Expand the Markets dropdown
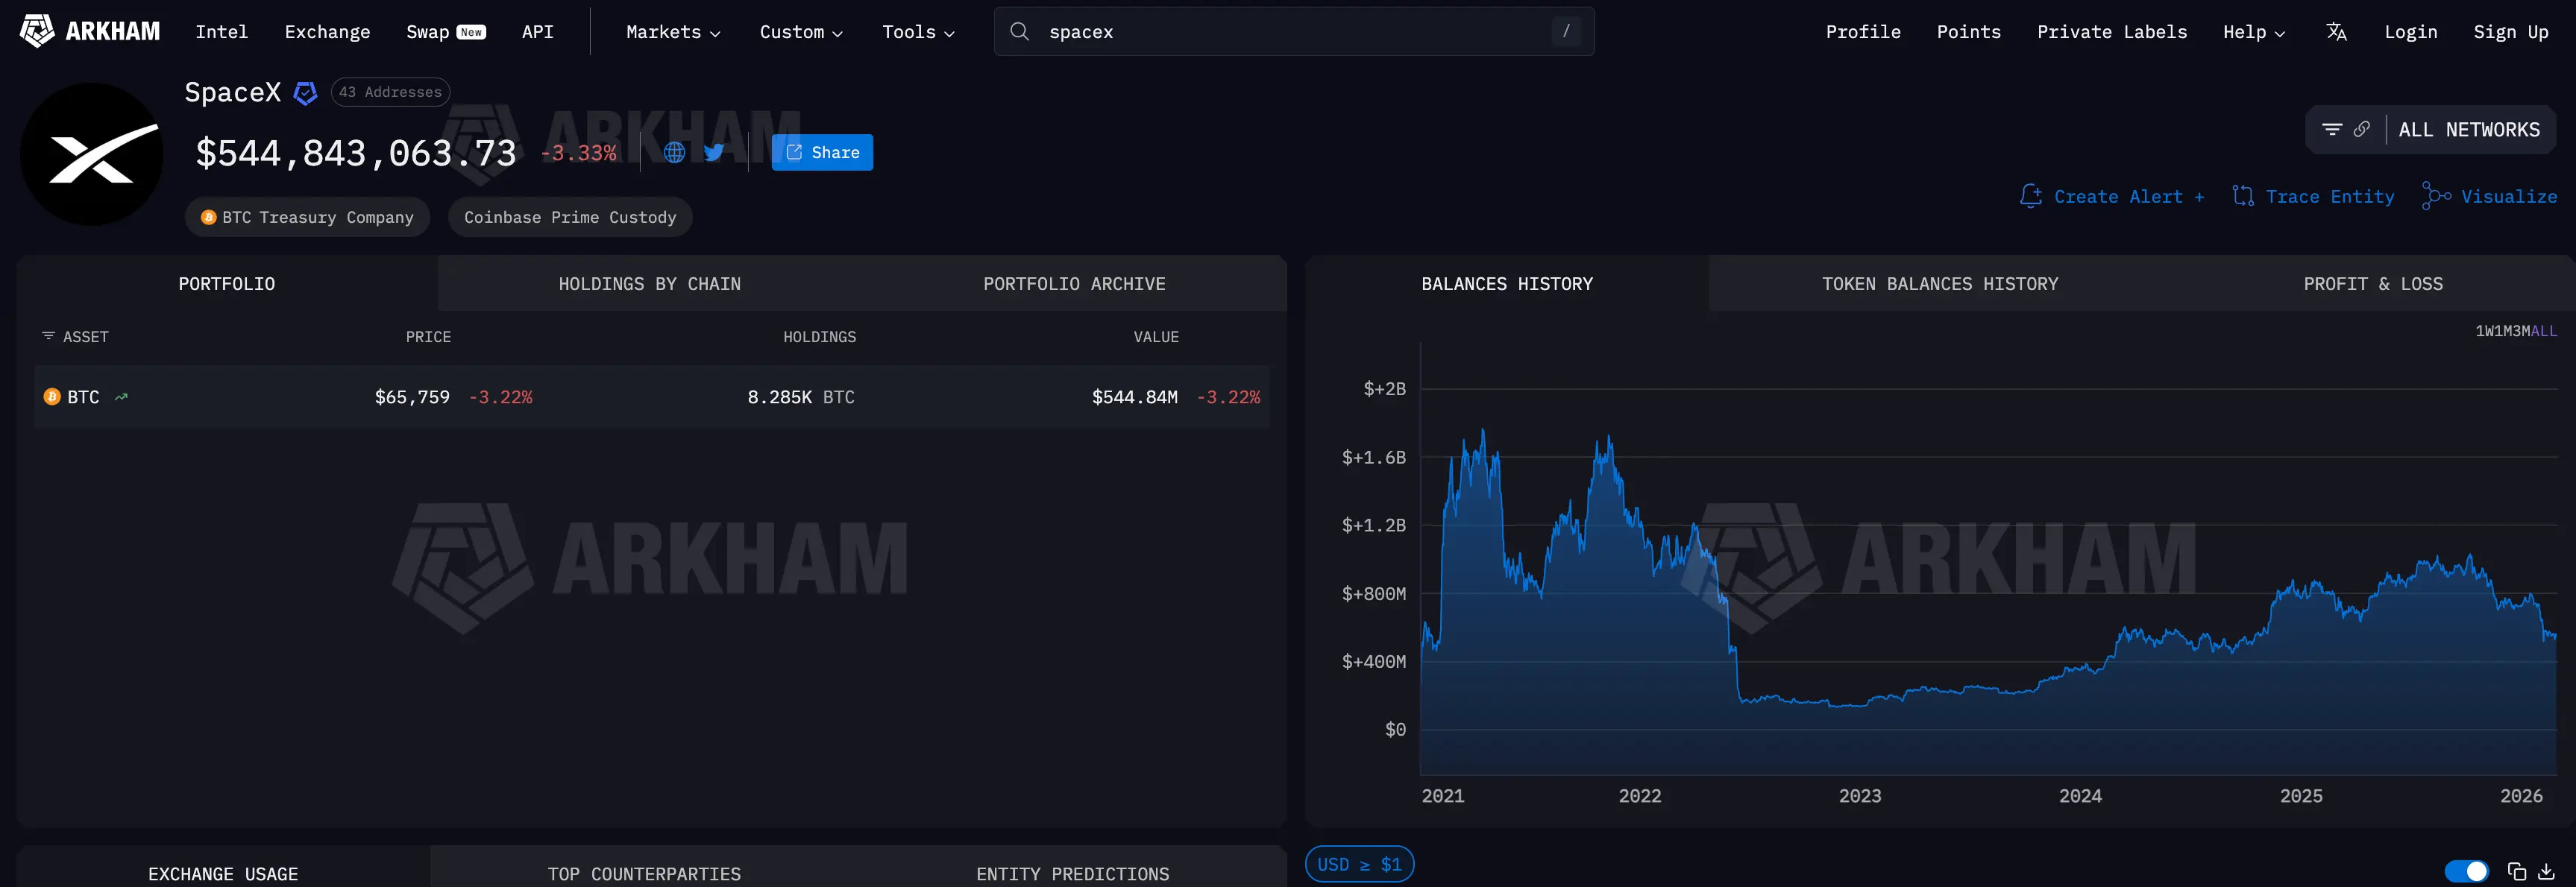The width and height of the screenshot is (2576, 887). 672,31
